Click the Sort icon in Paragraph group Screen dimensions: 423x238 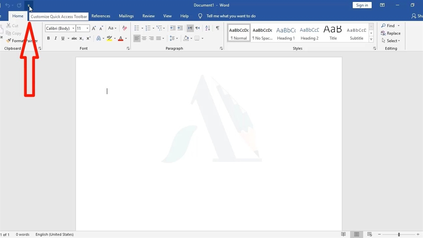[208, 28]
